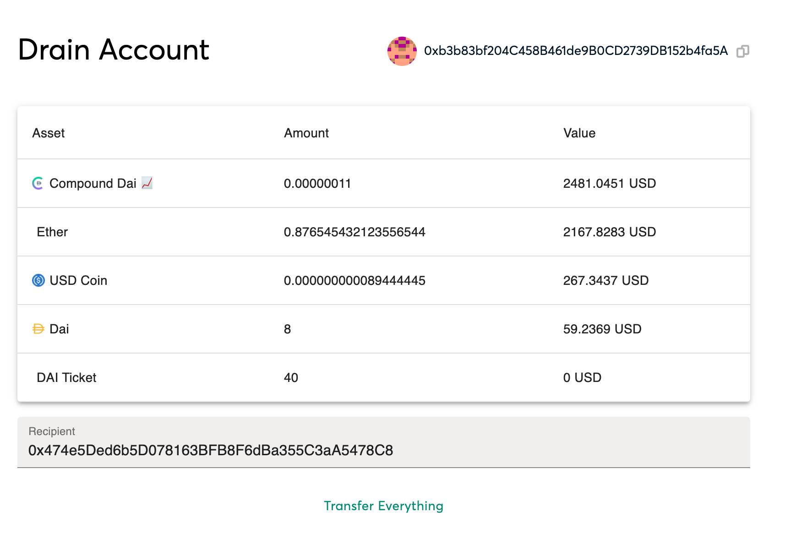
Task: Click the Amount column header
Action: click(306, 133)
